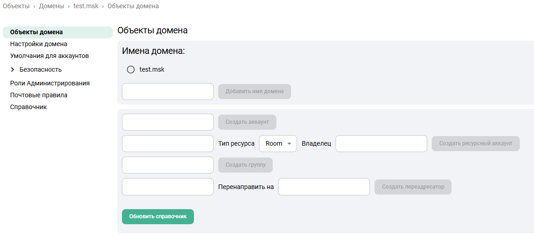Select Справочник in the sidebar
Viewport: 534px width, 237px height.
tap(28, 107)
